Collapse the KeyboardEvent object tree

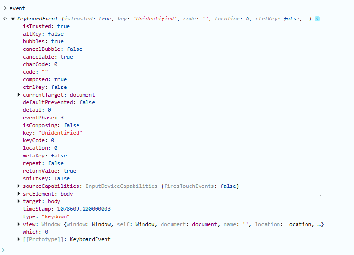point(13,19)
